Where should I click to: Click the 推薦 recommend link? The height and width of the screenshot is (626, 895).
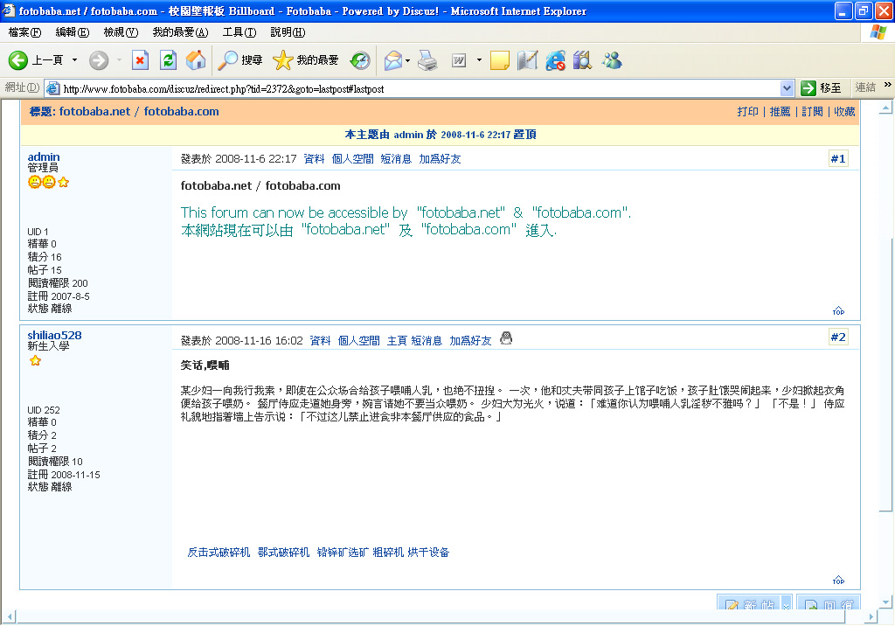tap(780, 111)
